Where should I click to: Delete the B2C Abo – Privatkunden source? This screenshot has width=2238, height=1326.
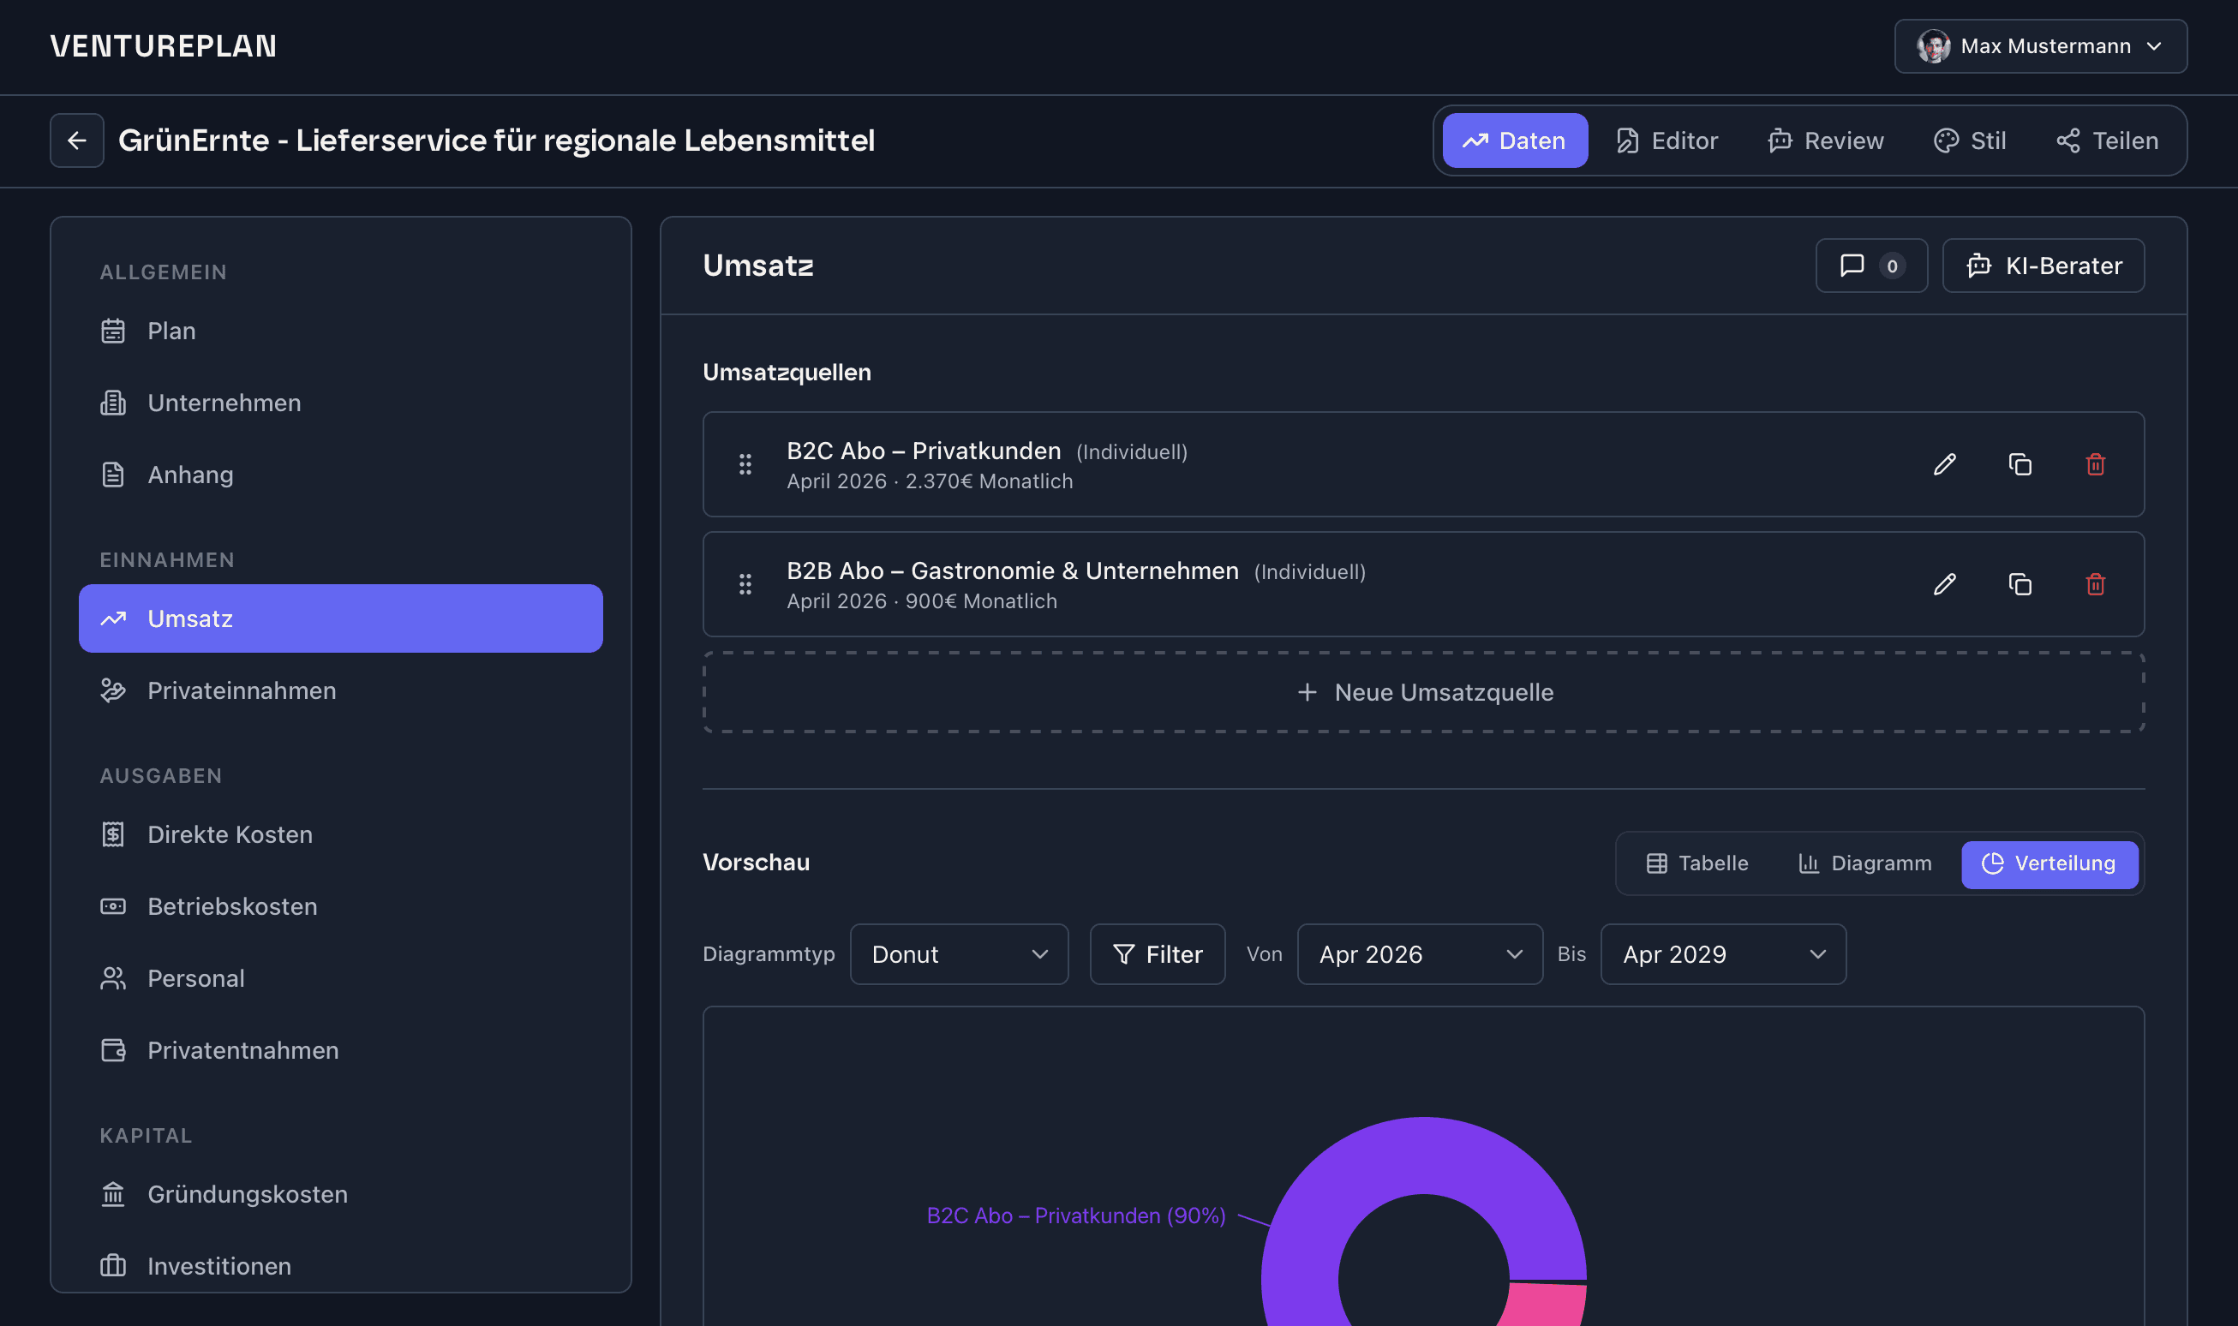click(x=2095, y=464)
